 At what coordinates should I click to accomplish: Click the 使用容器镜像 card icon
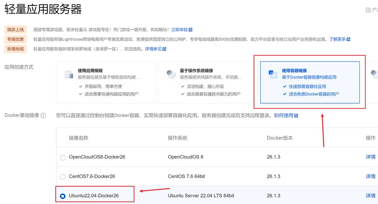coord(273,74)
